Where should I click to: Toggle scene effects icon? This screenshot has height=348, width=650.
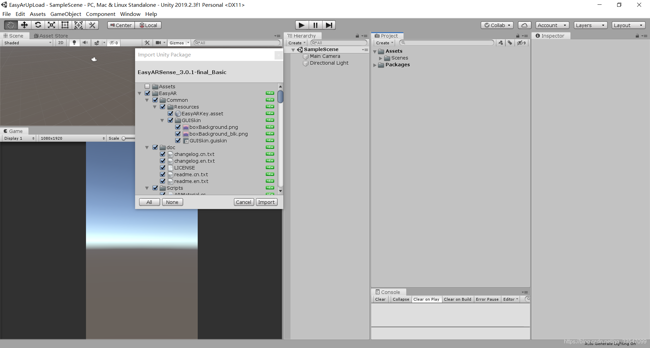pos(97,43)
